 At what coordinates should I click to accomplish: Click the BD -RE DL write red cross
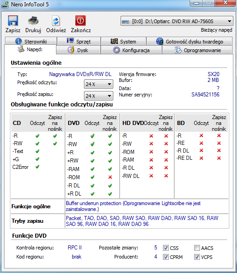pos(219,158)
